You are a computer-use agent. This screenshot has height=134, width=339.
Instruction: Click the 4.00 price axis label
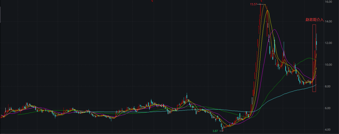point(329,130)
